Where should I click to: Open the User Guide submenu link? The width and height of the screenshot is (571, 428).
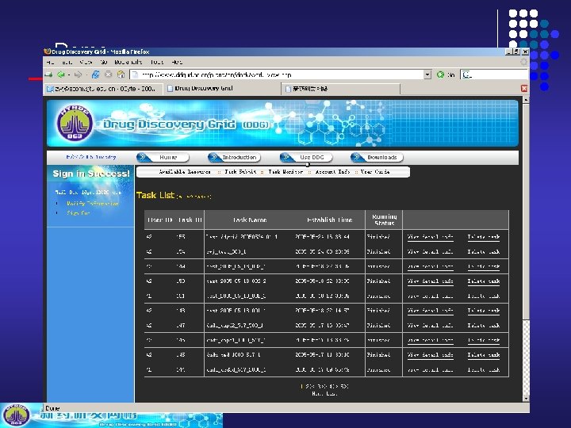coord(375,172)
